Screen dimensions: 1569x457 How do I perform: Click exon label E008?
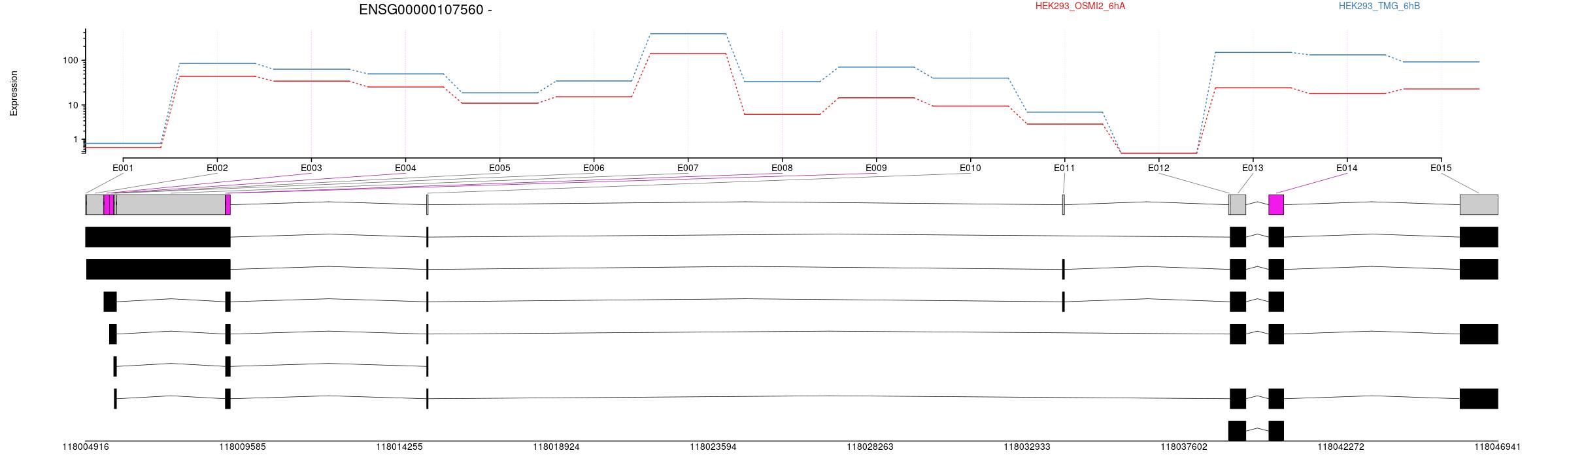coord(782,168)
